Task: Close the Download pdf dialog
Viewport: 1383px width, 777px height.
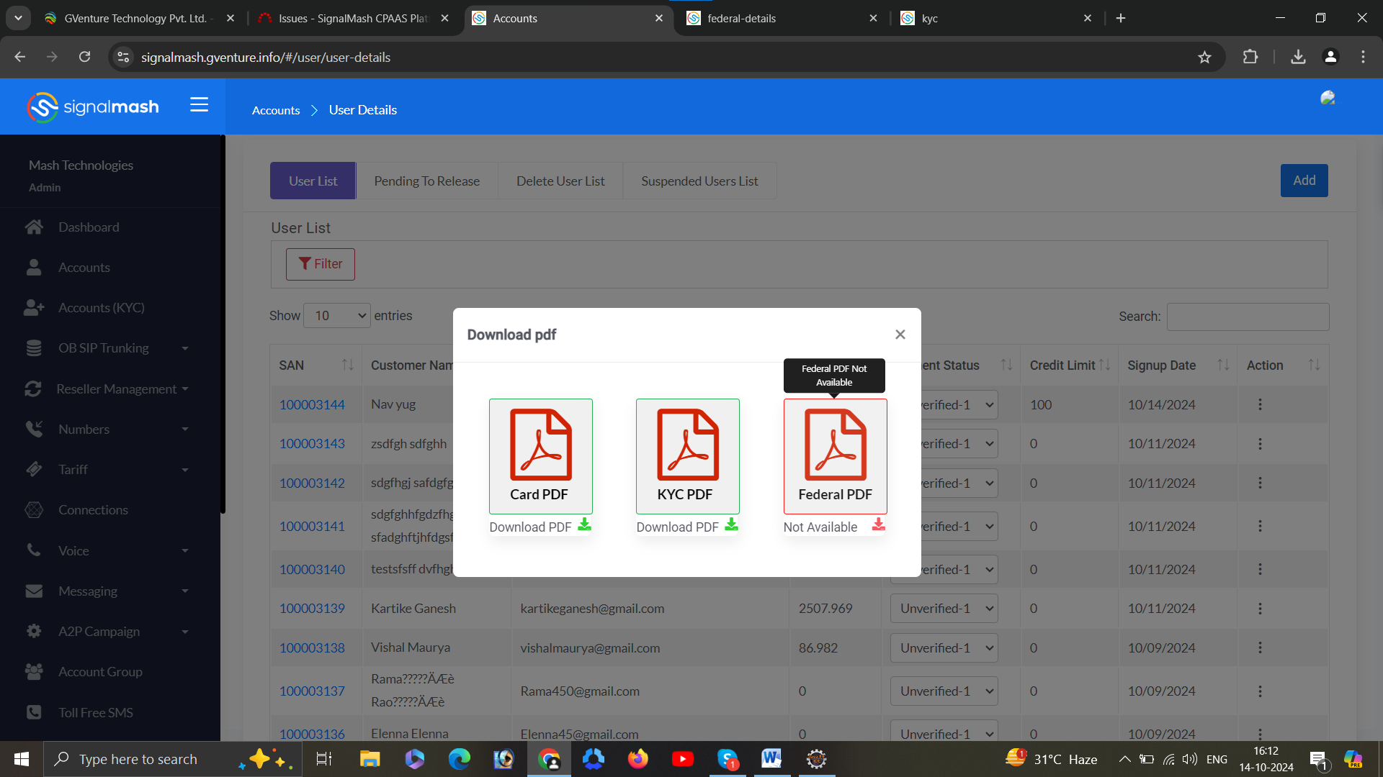Action: click(900, 335)
